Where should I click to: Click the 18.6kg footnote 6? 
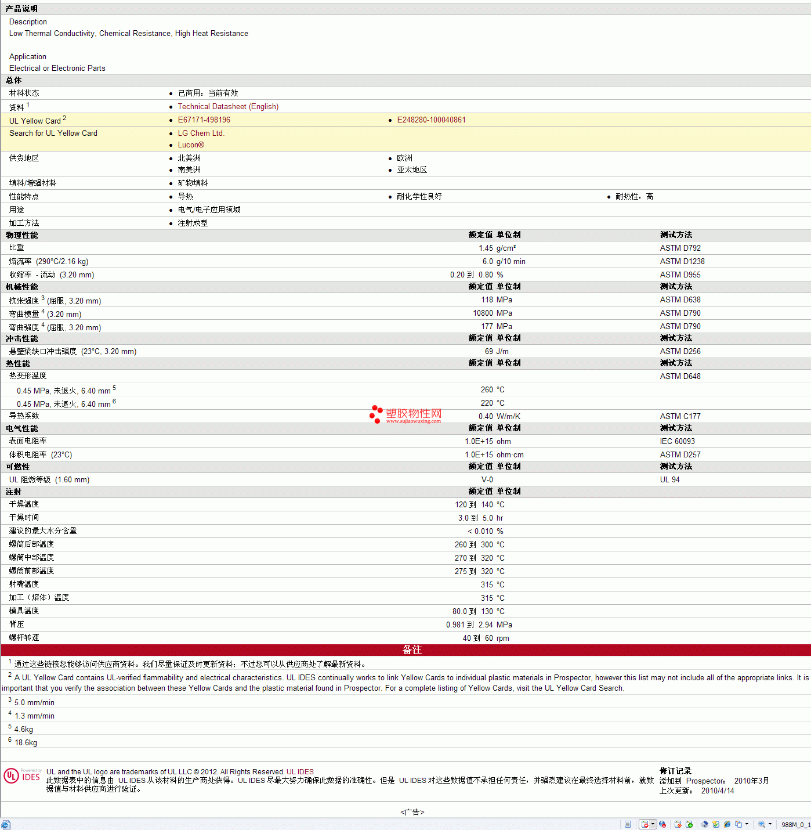[x=26, y=743]
